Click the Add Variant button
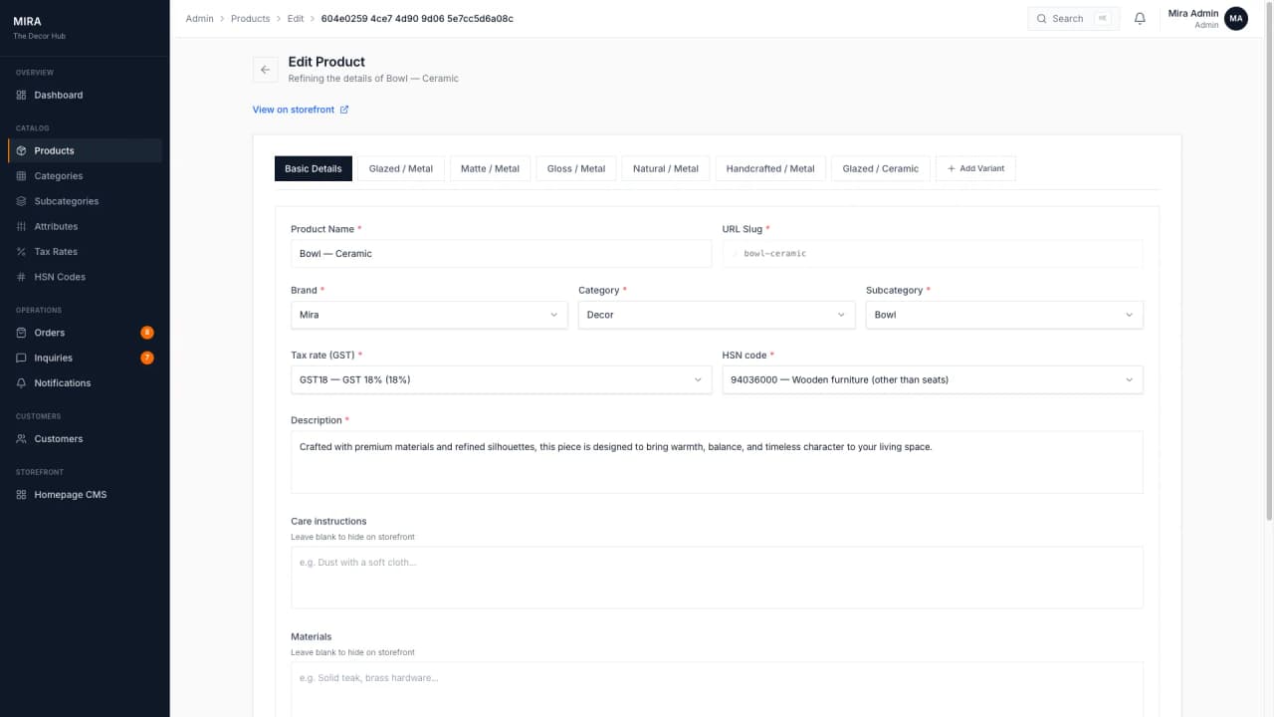Viewport: 1274px width, 717px height. click(x=975, y=168)
